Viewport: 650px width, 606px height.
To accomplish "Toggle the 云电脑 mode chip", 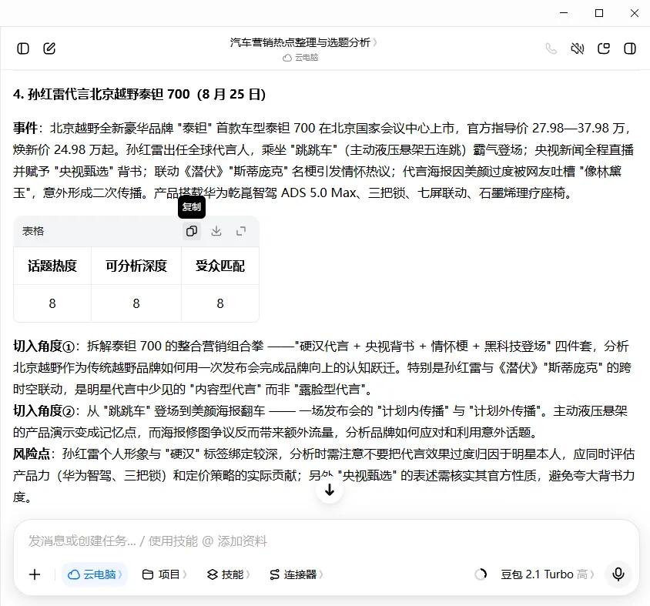I will 95,574.
